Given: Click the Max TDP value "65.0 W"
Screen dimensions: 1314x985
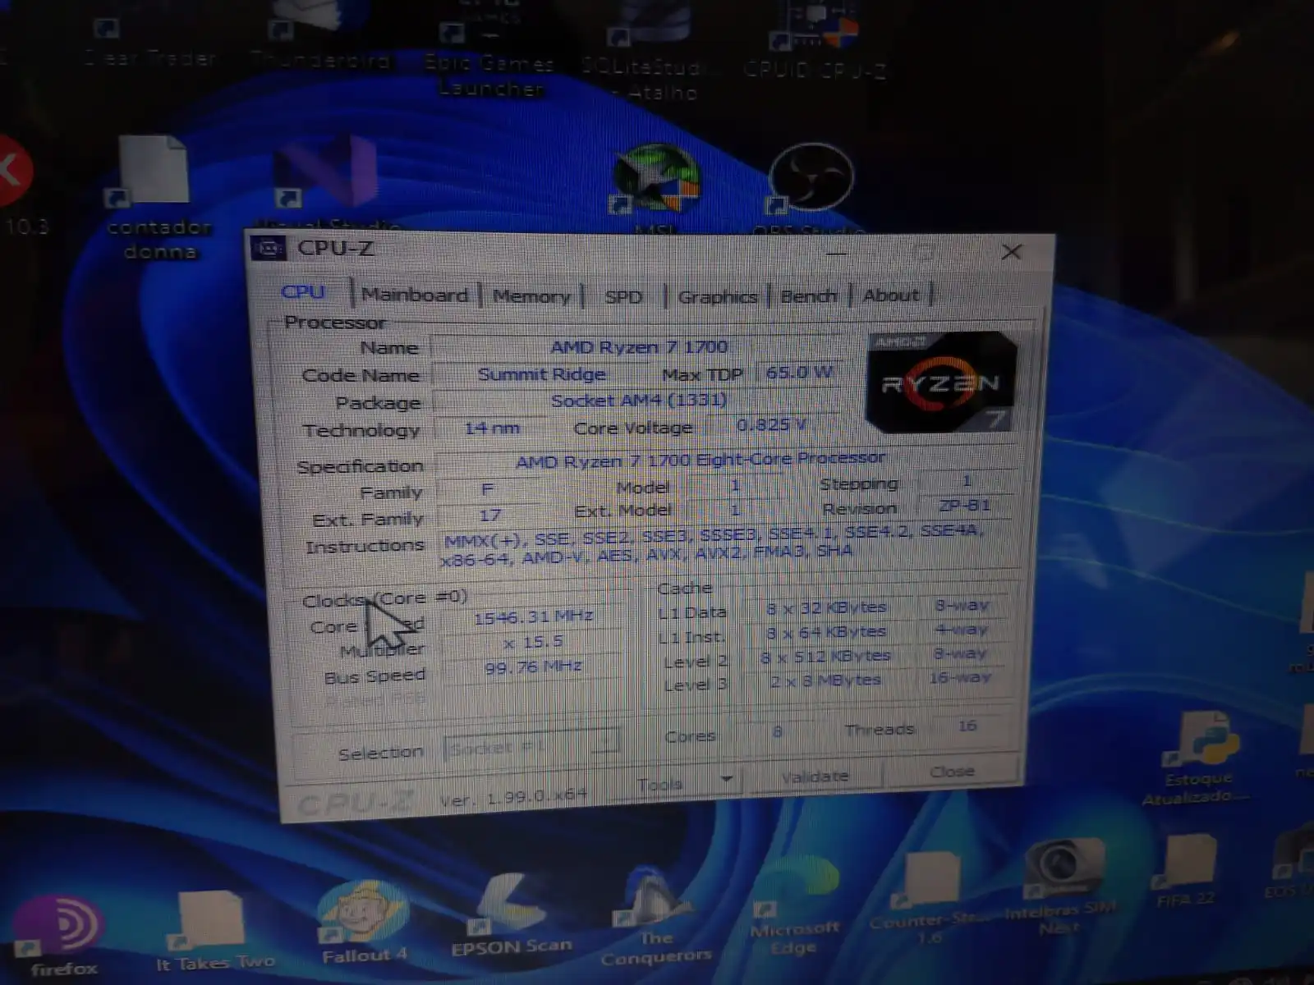Looking at the screenshot, I should click(799, 373).
